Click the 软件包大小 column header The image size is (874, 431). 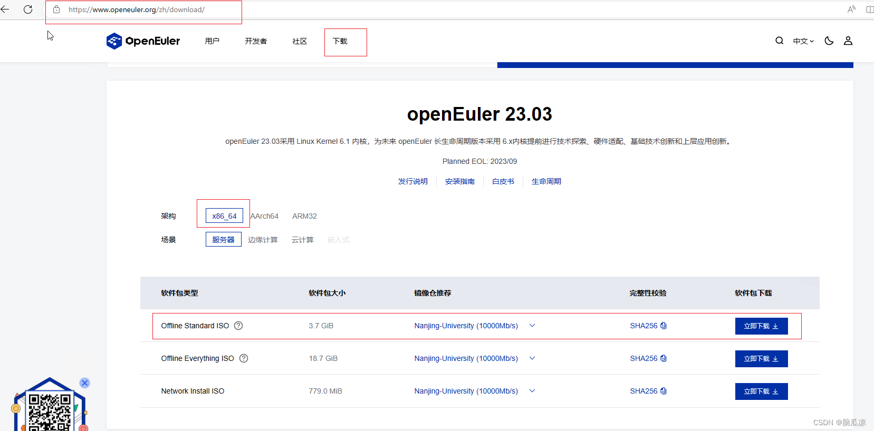(x=327, y=293)
